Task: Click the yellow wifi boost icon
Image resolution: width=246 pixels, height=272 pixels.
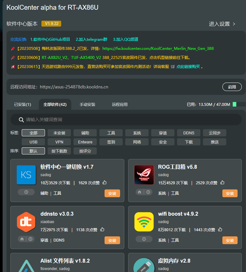Action: pyautogui.click(x=144, y=222)
